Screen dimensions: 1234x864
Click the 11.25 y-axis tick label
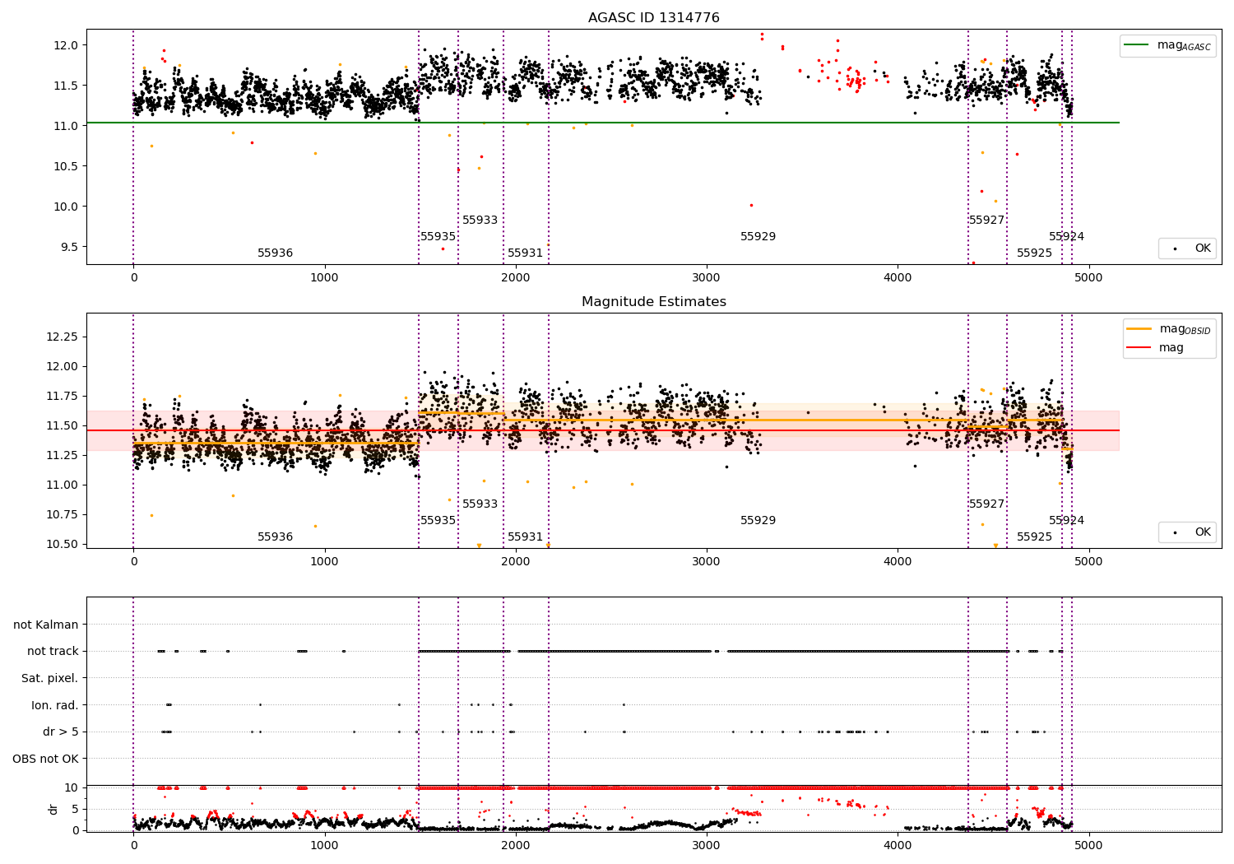point(63,455)
